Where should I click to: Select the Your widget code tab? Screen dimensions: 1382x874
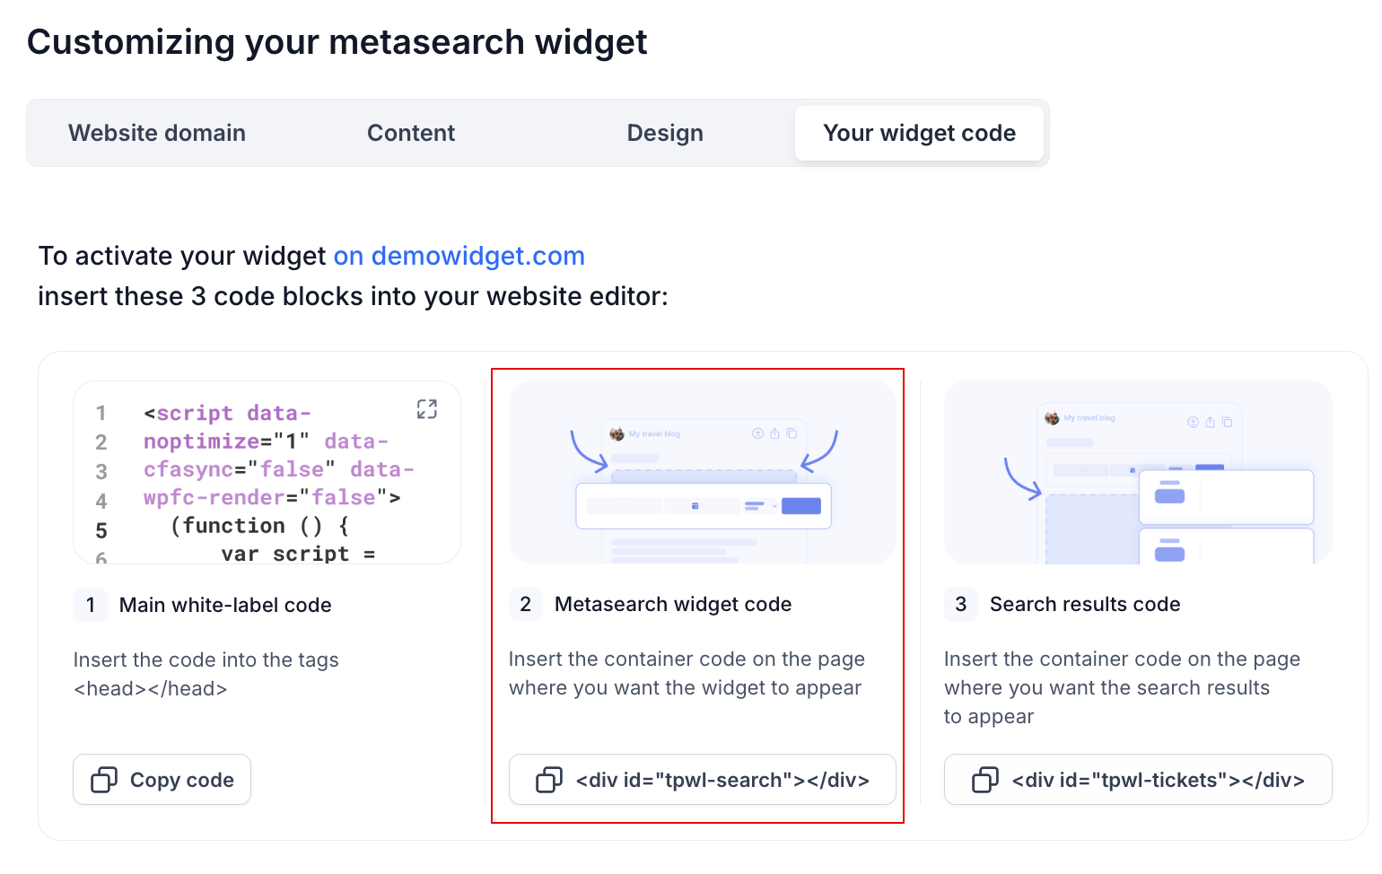coord(919,133)
